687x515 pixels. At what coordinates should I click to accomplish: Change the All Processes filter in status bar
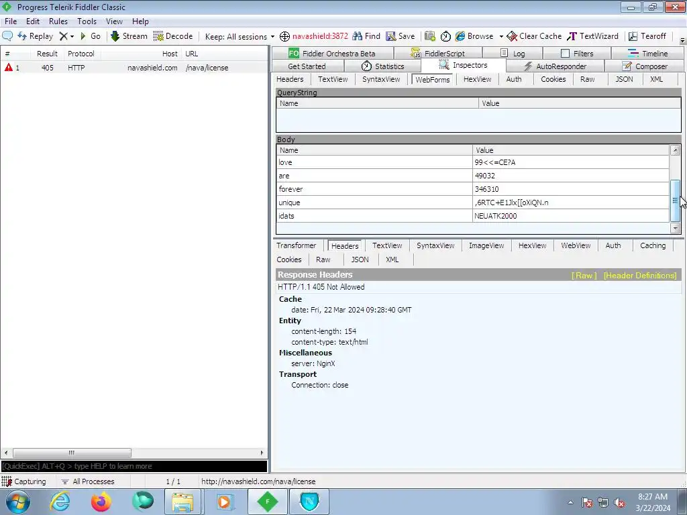[x=88, y=481]
